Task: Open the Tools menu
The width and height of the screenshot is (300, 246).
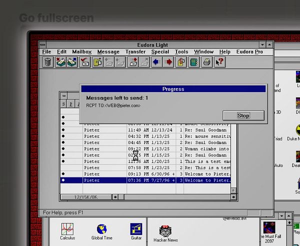Action: (181, 52)
